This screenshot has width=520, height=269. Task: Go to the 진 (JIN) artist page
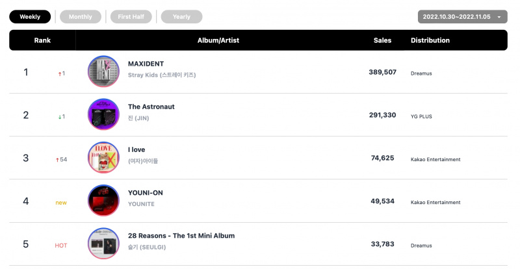[x=138, y=118]
